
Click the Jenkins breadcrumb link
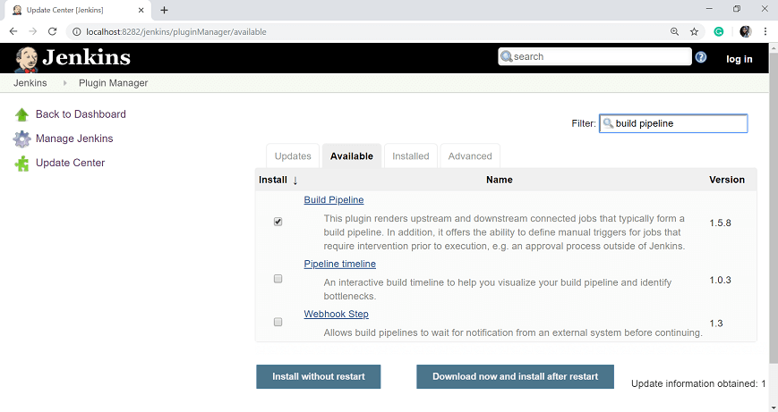point(30,83)
